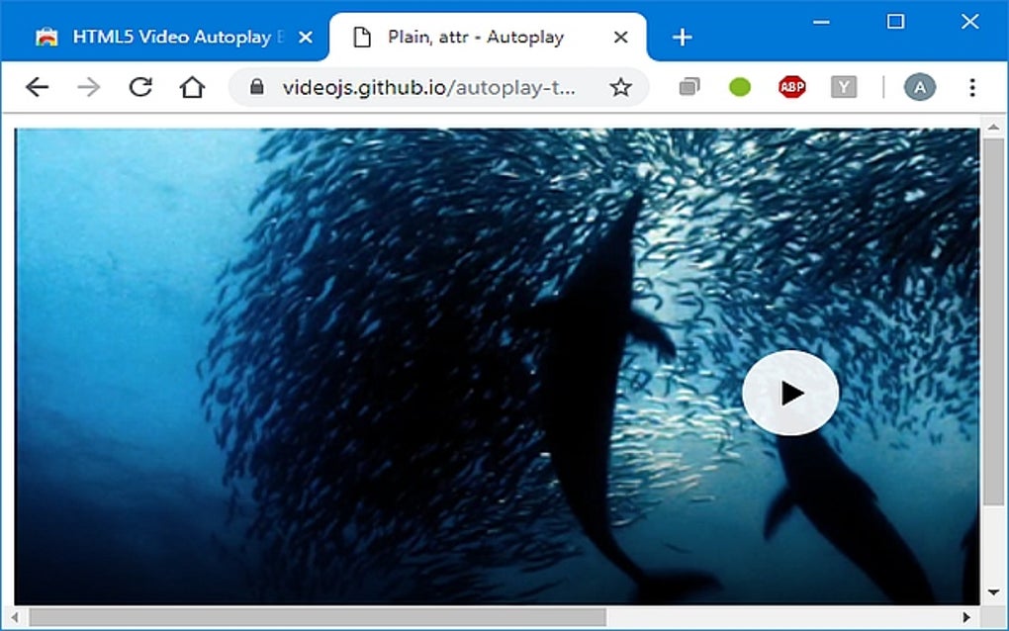Screen dimensions: 1009x631
Task: Close the HTML5 Video Autoplay tab
Action: click(x=306, y=37)
